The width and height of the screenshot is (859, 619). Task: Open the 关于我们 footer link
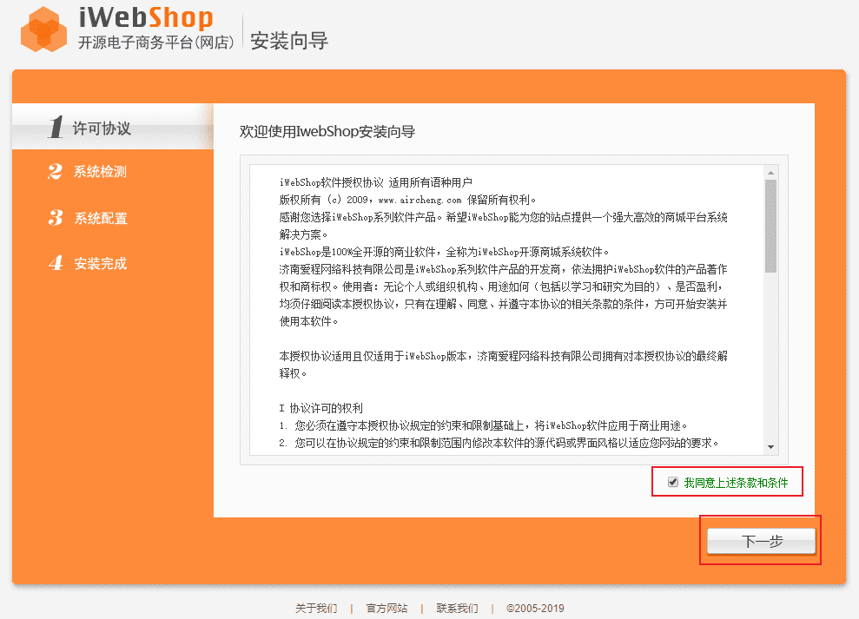[316, 608]
